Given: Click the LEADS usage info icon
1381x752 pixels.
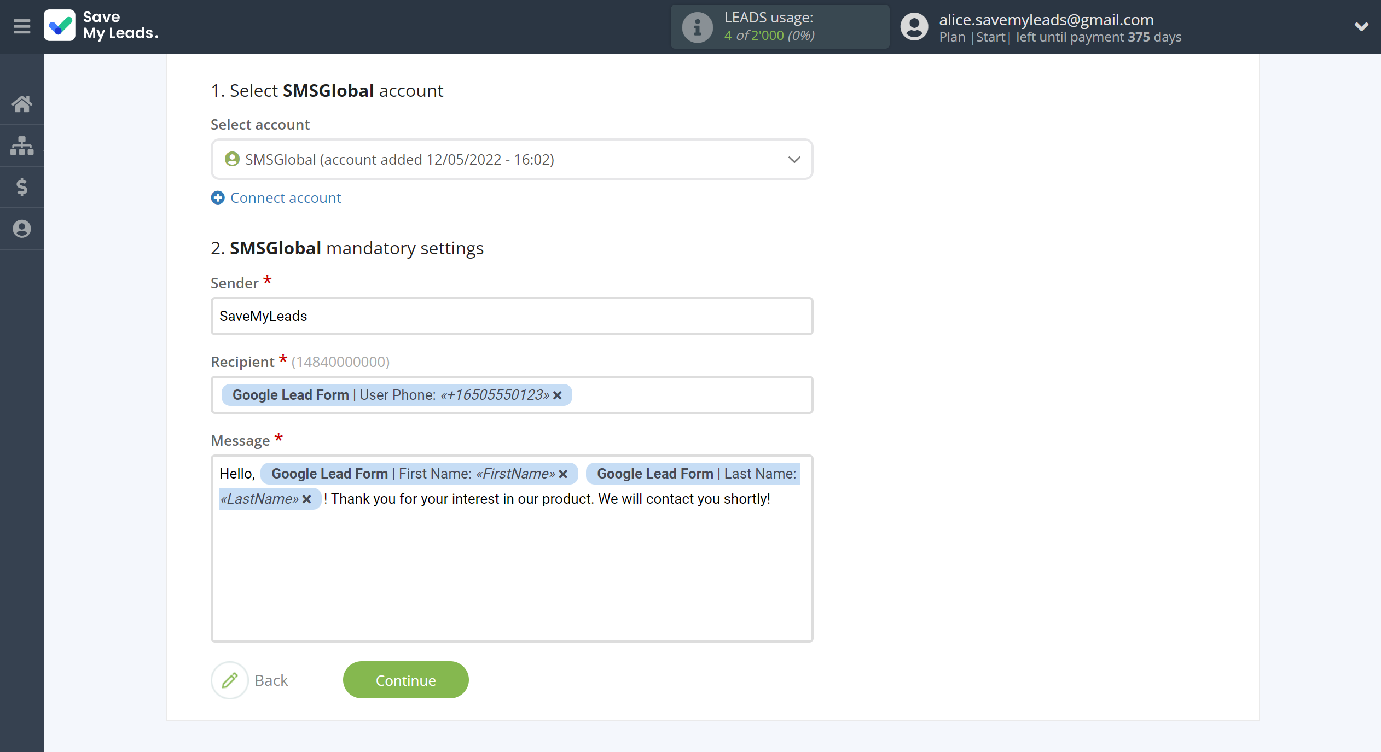Looking at the screenshot, I should tap(698, 27).
